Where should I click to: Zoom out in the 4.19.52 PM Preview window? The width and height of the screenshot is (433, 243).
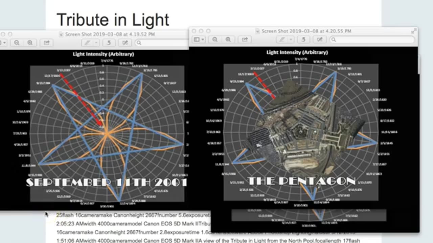point(17,43)
